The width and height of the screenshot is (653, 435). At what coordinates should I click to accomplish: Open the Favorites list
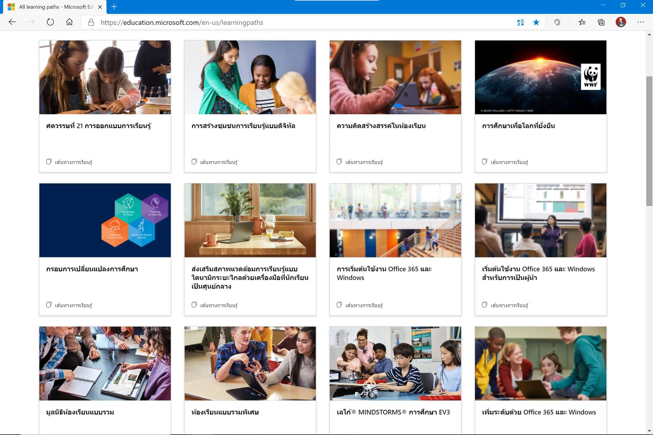pos(582,22)
